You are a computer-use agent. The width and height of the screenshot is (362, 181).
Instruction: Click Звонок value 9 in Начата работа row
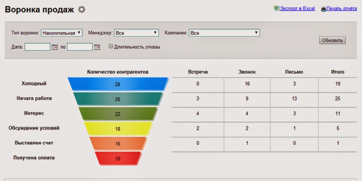pyautogui.click(x=247, y=98)
